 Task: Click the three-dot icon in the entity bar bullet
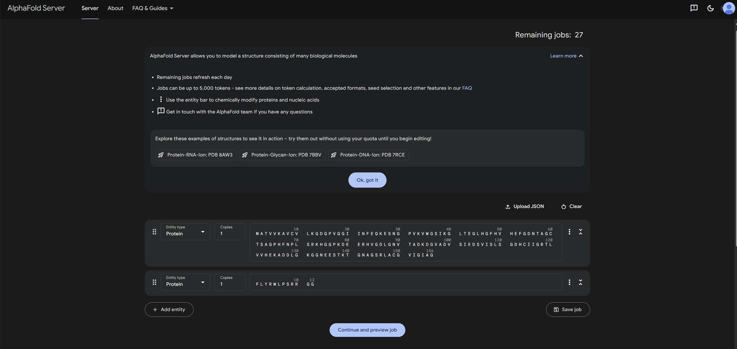(161, 99)
